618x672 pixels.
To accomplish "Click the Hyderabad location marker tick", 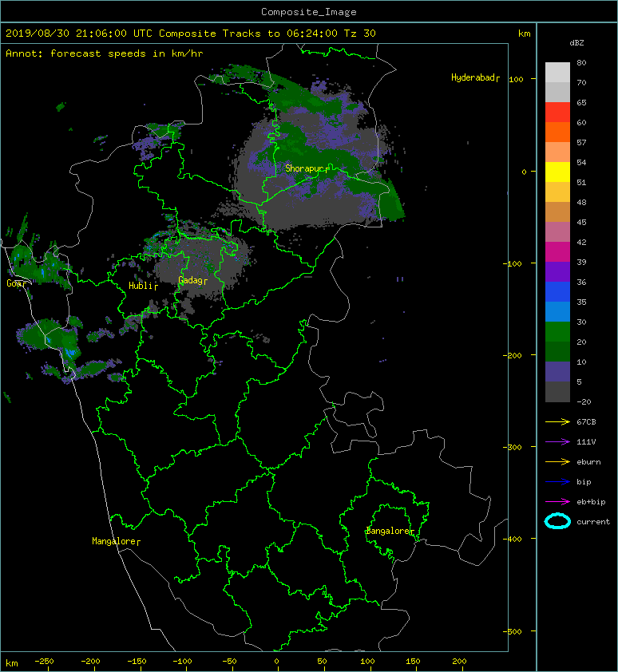I will click(x=498, y=78).
